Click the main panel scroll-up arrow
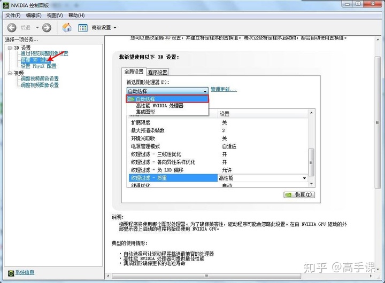This screenshot has width=385, height=283. pyautogui.click(x=378, y=40)
